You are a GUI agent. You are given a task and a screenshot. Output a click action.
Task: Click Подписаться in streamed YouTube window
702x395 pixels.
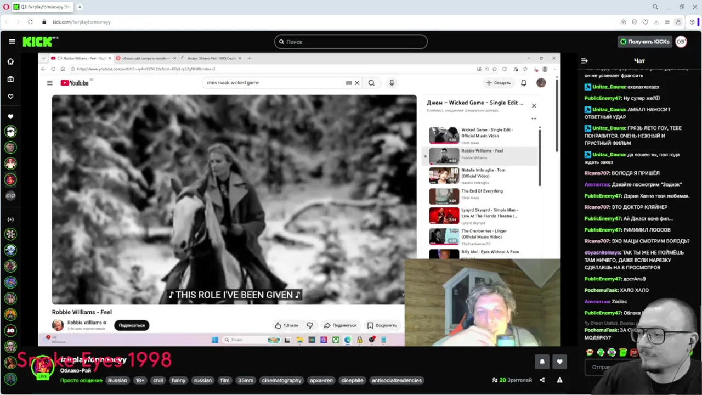(x=132, y=325)
